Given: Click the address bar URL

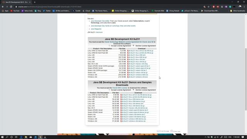Looking at the screenshot, I should [50, 7].
